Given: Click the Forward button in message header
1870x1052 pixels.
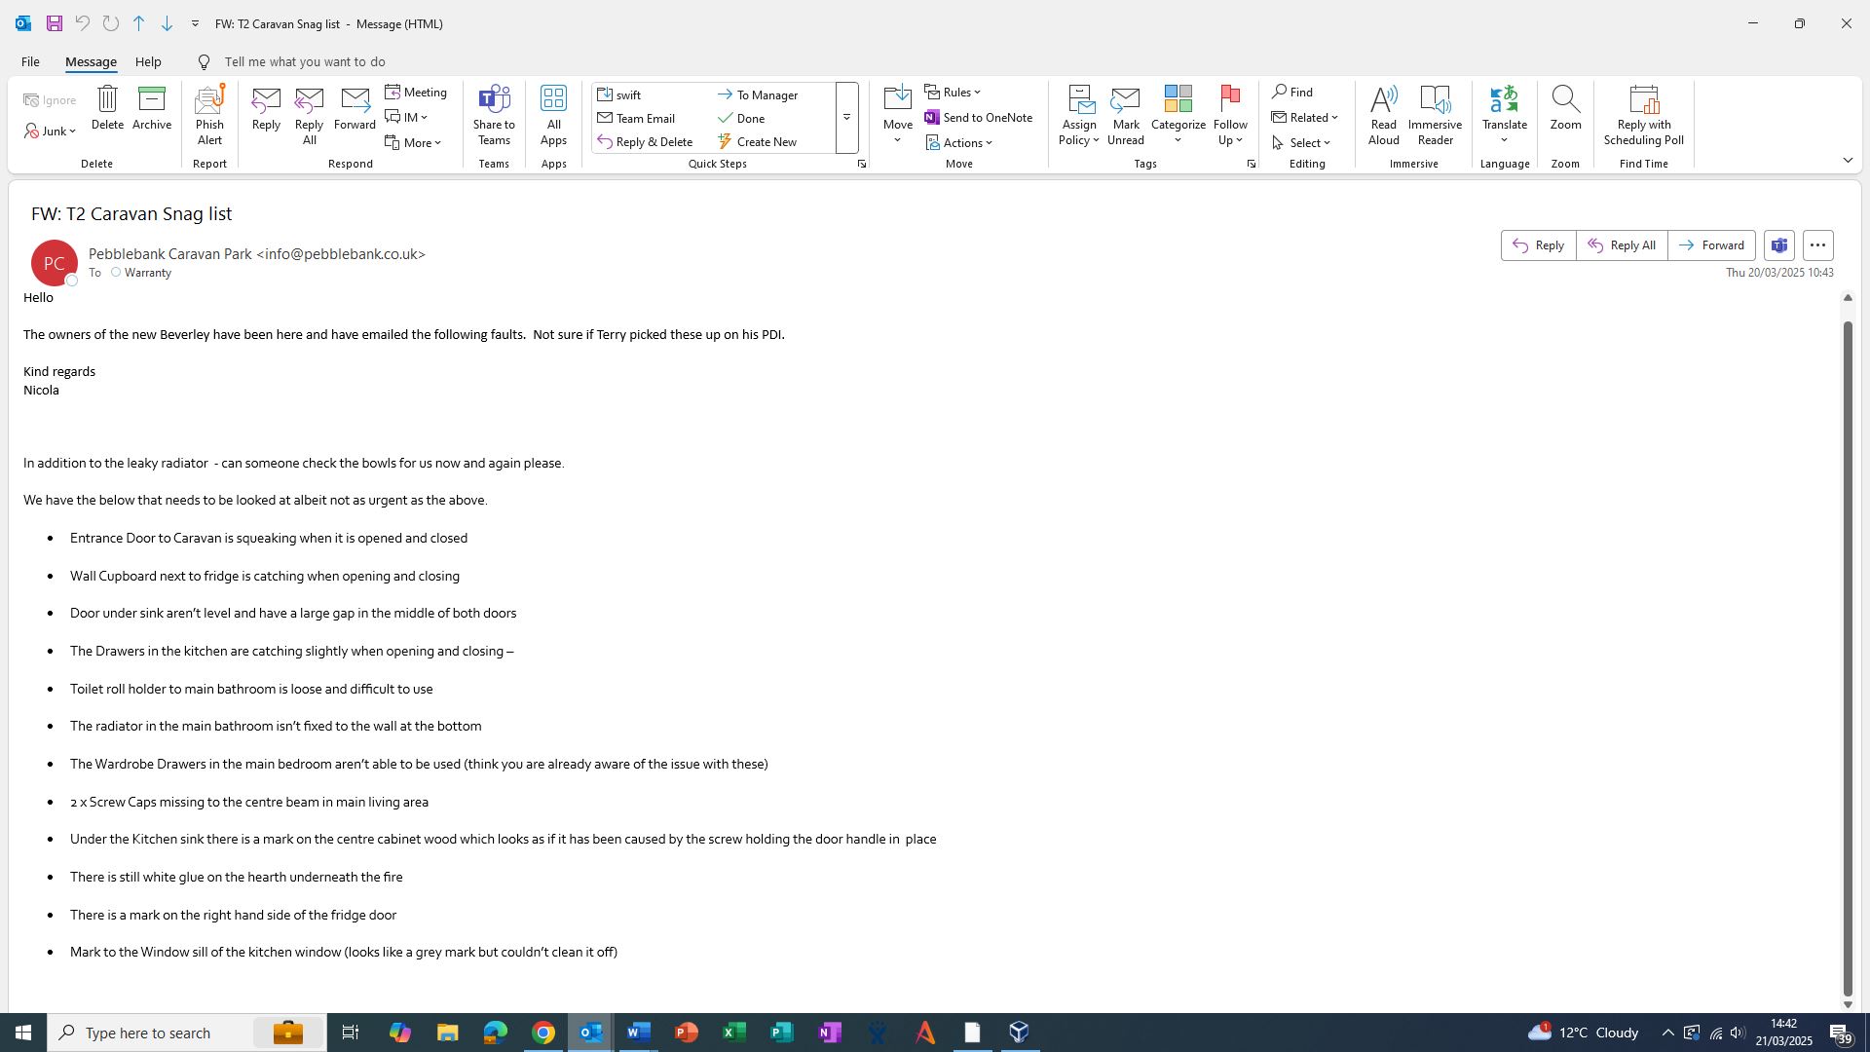Looking at the screenshot, I should (x=1711, y=245).
